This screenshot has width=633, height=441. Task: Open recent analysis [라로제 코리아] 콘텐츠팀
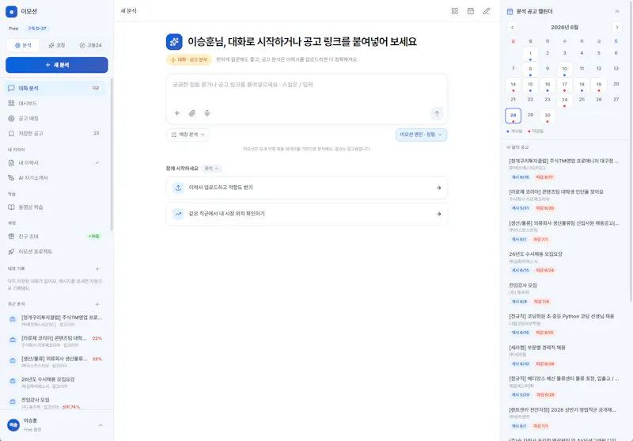pyautogui.click(x=55, y=341)
